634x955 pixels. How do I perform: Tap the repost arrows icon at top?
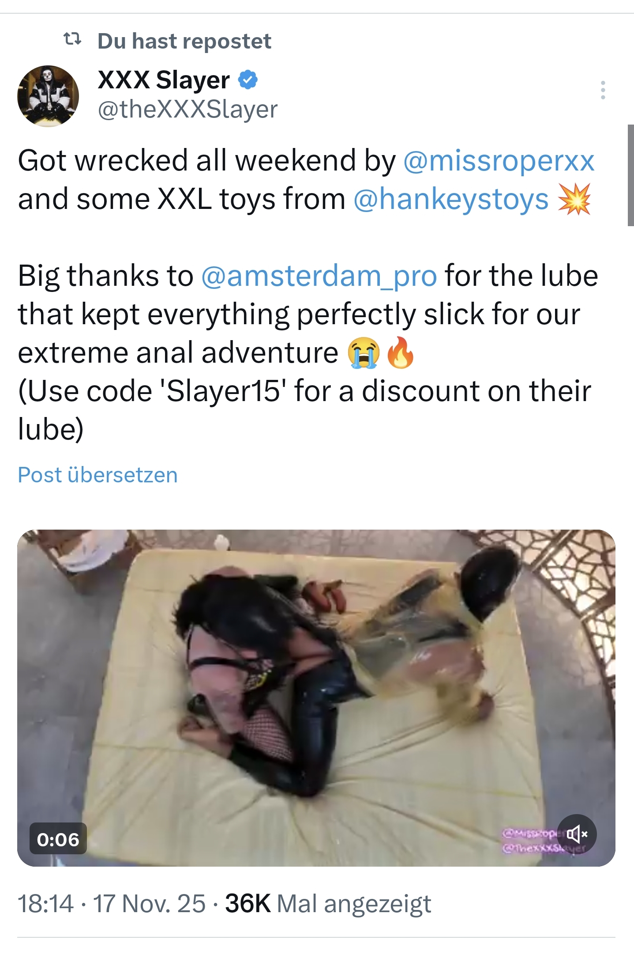(x=72, y=39)
